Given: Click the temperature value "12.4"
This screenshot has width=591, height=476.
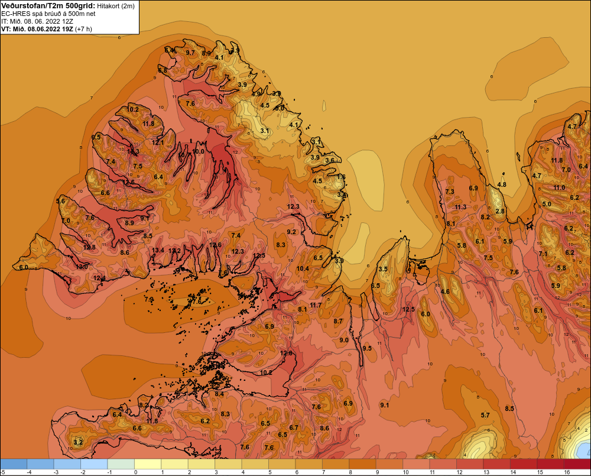Looking at the screenshot, I should [99, 278].
